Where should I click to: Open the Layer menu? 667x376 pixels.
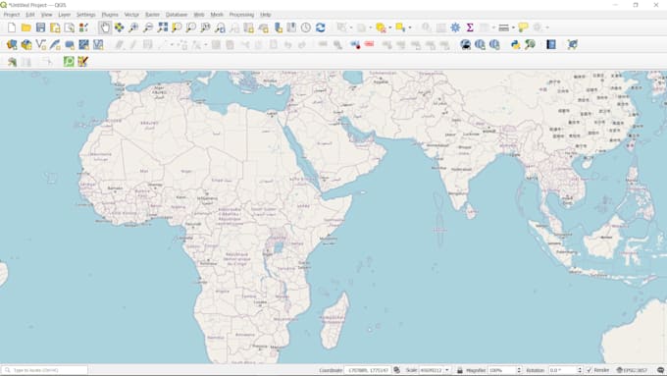tap(64, 15)
